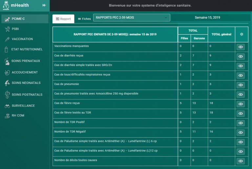Show details of Cas de pneumonie row
Screen dimensions: 252x169
pos(241,85)
